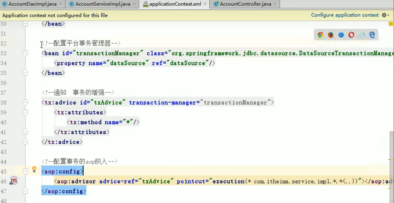The height and width of the screenshot is (203, 394).
Task: Click Configure application context link
Action: pos(345,15)
